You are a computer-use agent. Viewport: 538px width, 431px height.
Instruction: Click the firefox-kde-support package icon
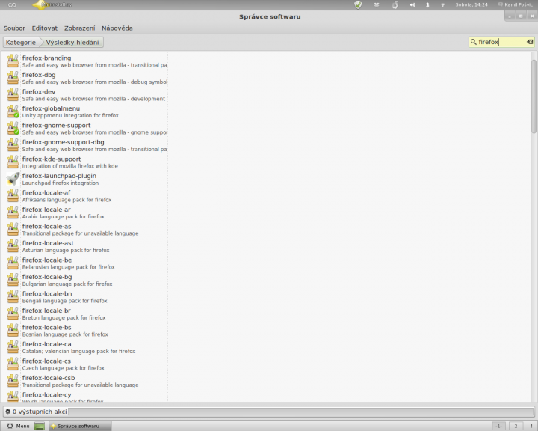point(13,162)
